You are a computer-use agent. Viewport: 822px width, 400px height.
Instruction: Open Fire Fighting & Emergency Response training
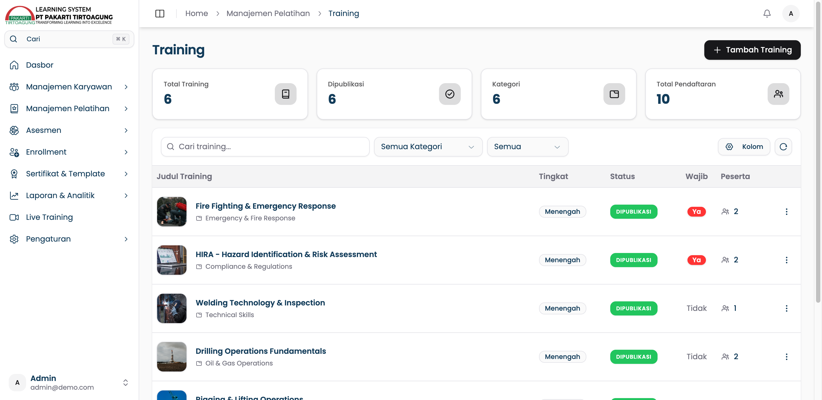(266, 206)
